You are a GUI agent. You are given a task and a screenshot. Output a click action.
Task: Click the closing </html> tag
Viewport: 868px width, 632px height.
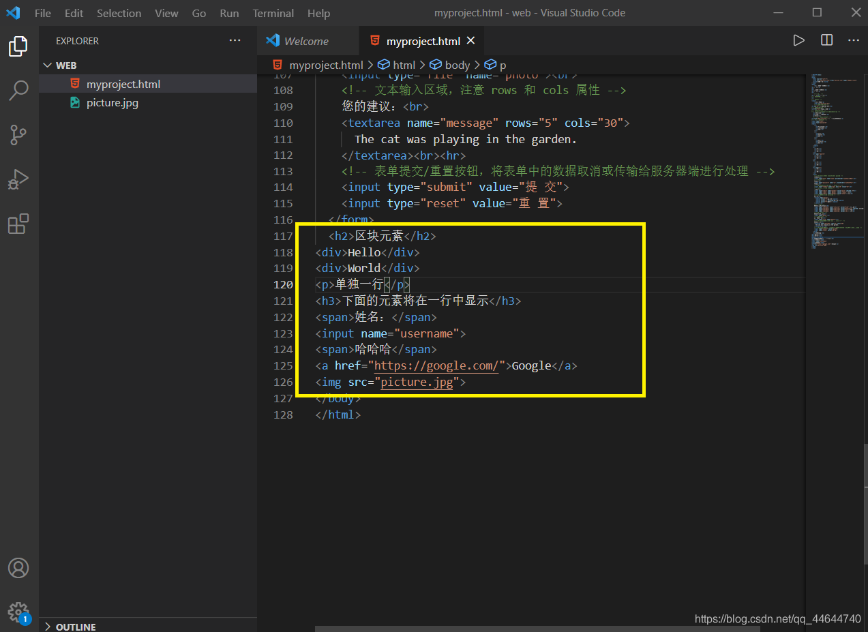(338, 415)
